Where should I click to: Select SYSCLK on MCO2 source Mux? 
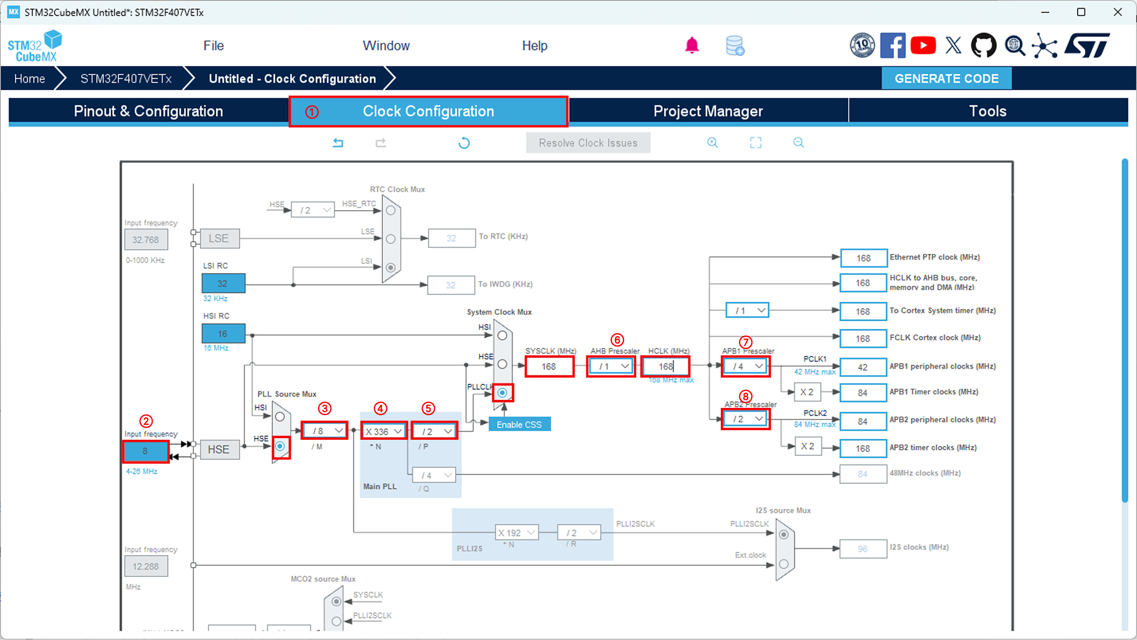(x=336, y=602)
